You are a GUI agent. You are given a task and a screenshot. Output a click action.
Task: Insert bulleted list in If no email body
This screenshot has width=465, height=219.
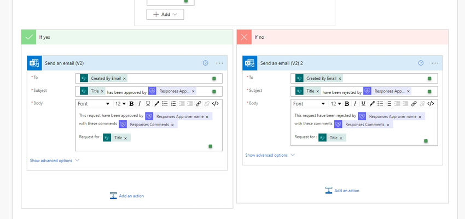380,104
